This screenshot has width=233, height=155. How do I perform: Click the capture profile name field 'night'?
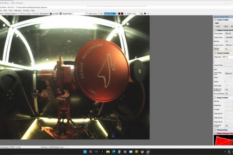[x=224, y=23]
